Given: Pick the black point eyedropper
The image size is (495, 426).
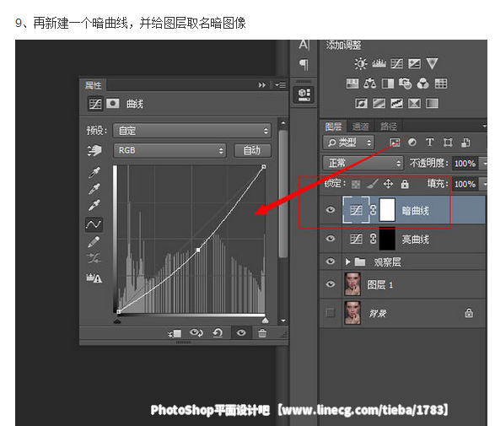Looking at the screenshot, I should point(94,172).
